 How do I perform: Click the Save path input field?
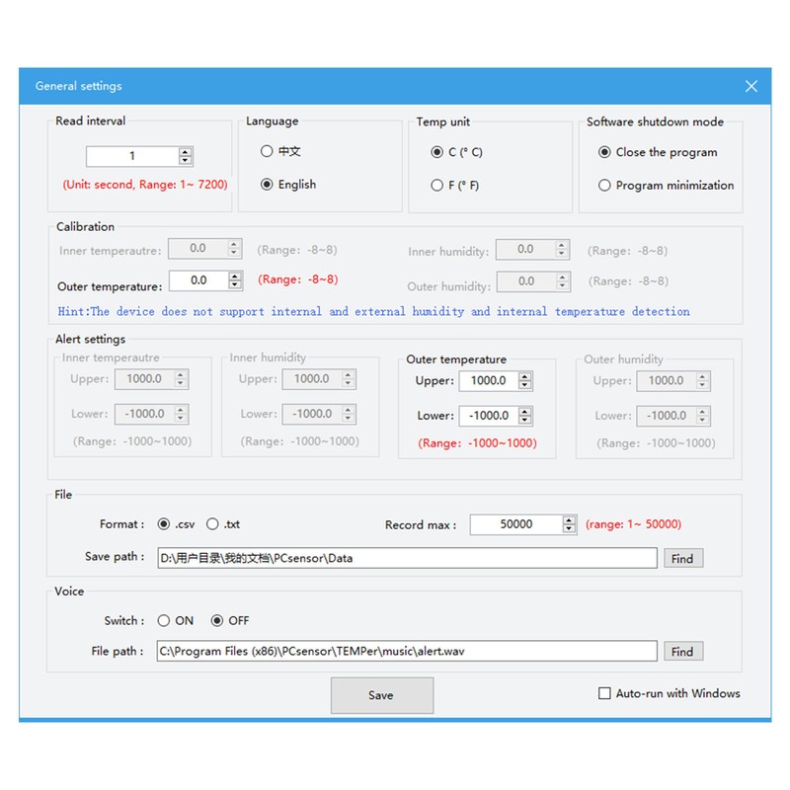point(395,558)
